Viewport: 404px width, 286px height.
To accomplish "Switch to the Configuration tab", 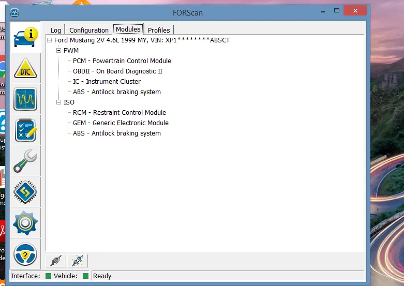I will click(89, 30).
